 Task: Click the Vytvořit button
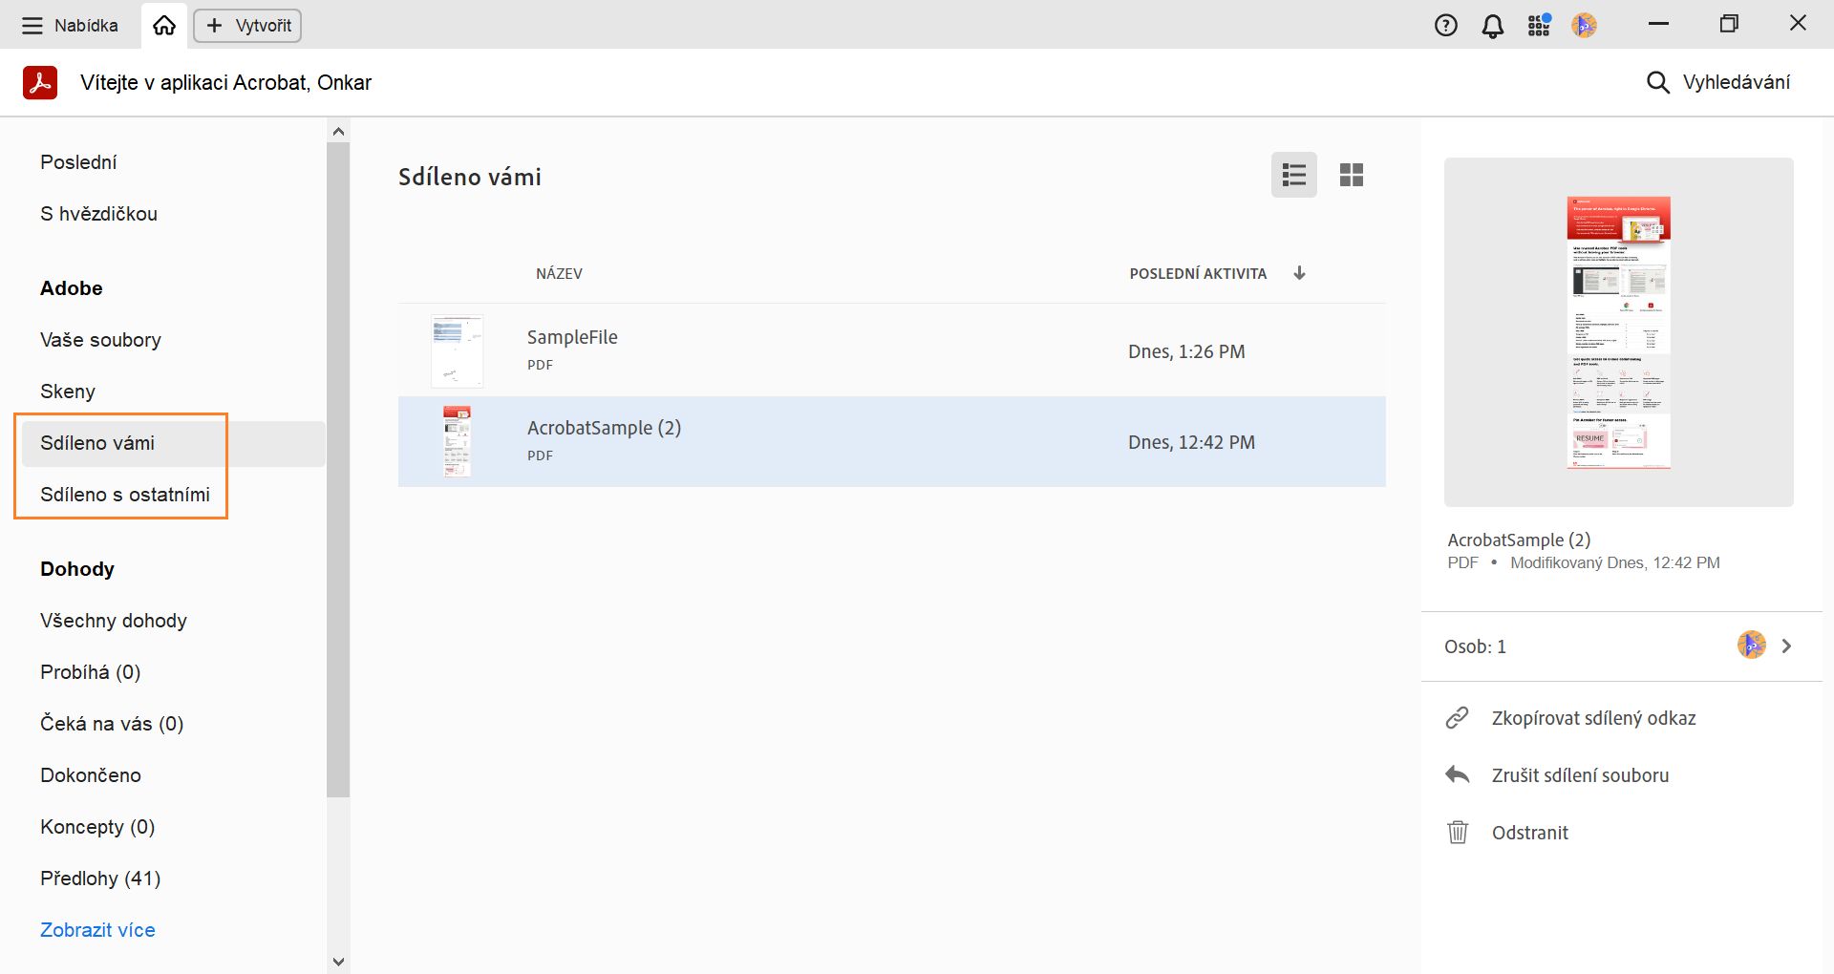pos(247,26)
